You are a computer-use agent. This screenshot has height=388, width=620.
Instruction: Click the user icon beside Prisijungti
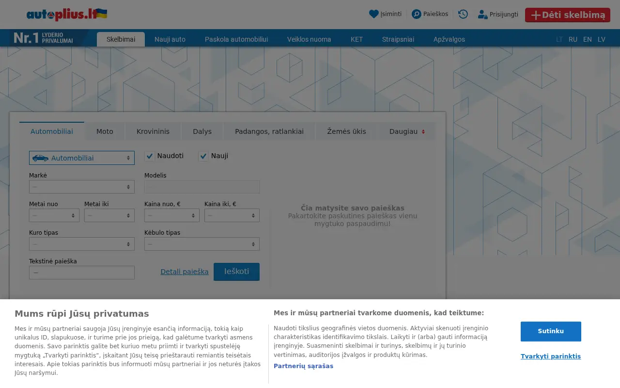click(482, 15)
